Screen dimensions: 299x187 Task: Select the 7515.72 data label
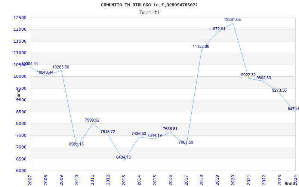pos(108,132)
